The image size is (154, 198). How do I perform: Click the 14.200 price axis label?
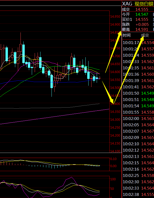(115, 135)
